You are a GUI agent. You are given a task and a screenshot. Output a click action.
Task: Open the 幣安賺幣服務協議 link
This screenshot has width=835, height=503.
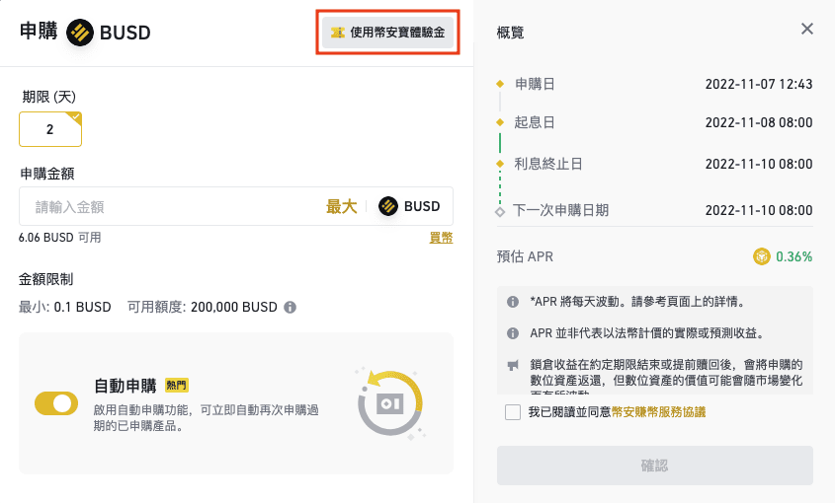658,412
